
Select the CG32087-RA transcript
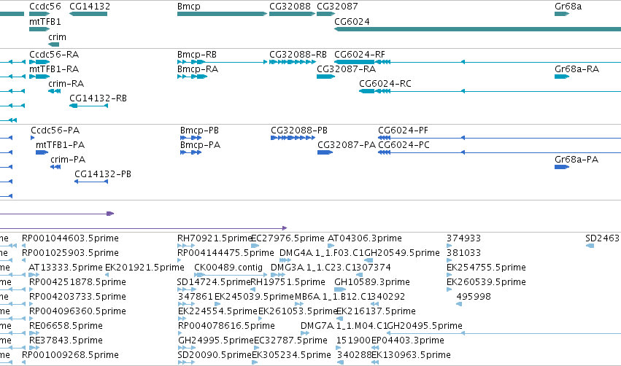[325, 77]
